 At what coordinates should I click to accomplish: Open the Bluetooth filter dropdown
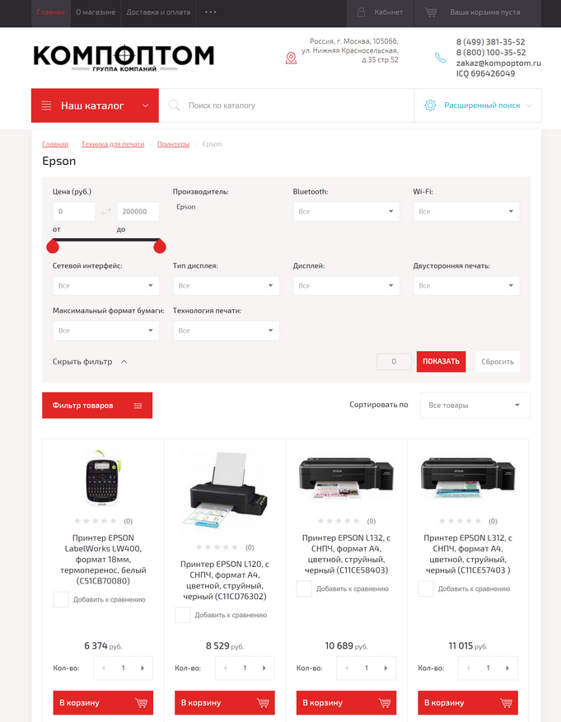[346, 211]
